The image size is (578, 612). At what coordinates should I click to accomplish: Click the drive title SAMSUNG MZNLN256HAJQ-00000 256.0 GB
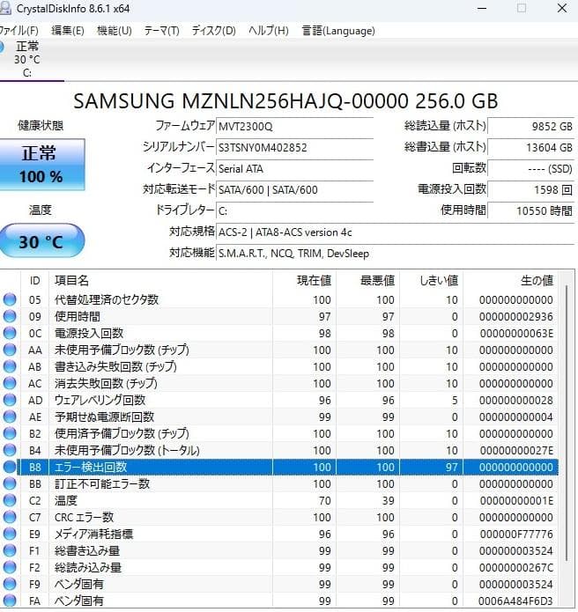tap(285, 101)
